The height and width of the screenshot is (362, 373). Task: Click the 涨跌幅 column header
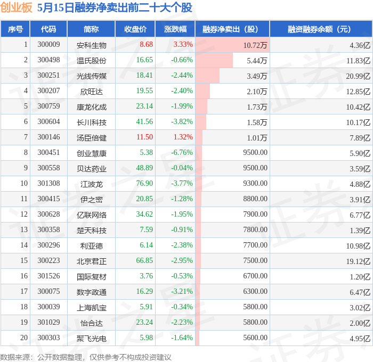pos(175,29)
